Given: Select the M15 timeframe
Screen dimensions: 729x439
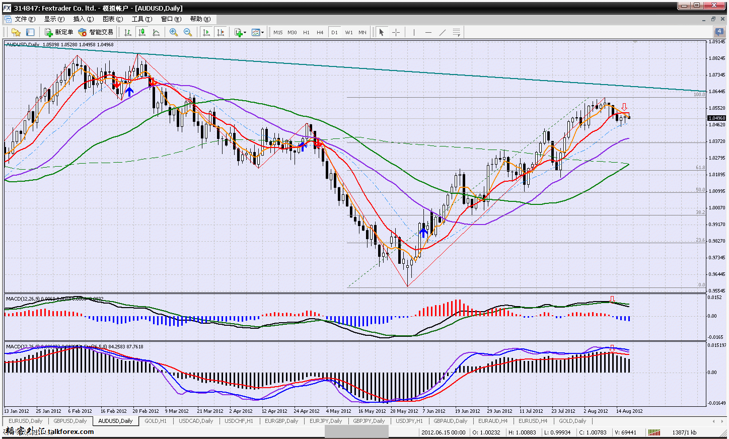Looking at the screenshot, I should [278, 32].
